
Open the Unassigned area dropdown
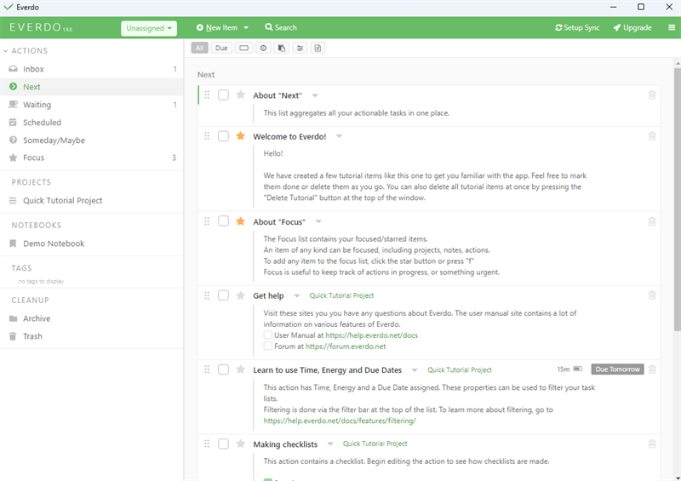(x=148, y=28)
